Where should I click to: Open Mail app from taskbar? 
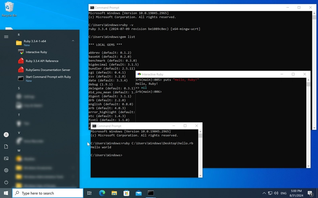(x=138, y=193)
